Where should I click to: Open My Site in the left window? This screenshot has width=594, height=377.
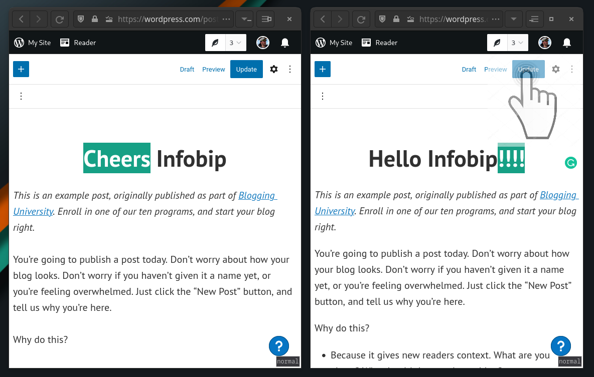(33, 43)
